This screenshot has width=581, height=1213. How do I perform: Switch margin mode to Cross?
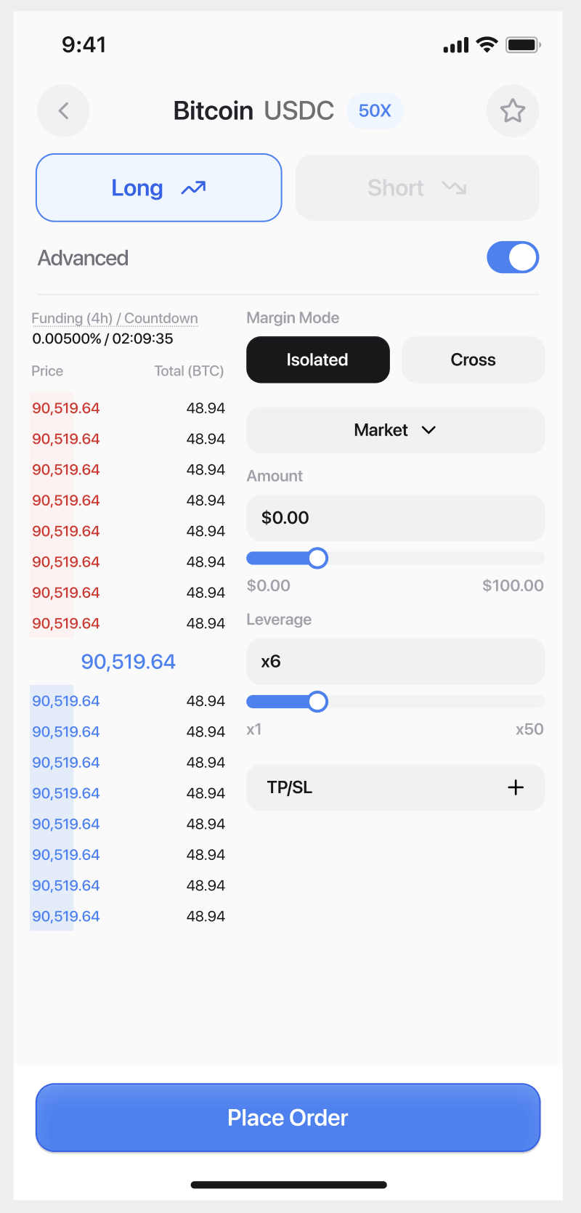(x=473, y=360)
